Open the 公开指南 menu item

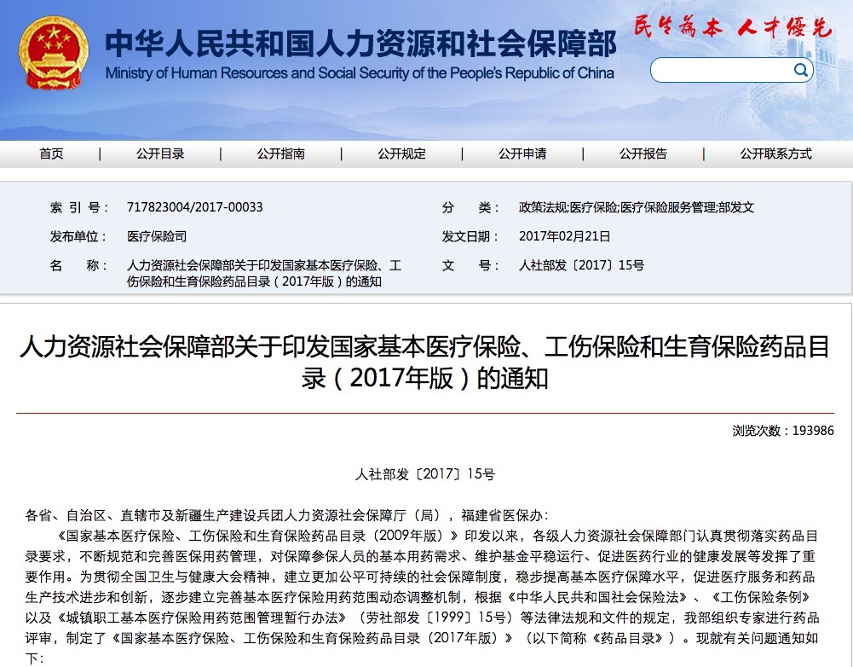[280, 154]
